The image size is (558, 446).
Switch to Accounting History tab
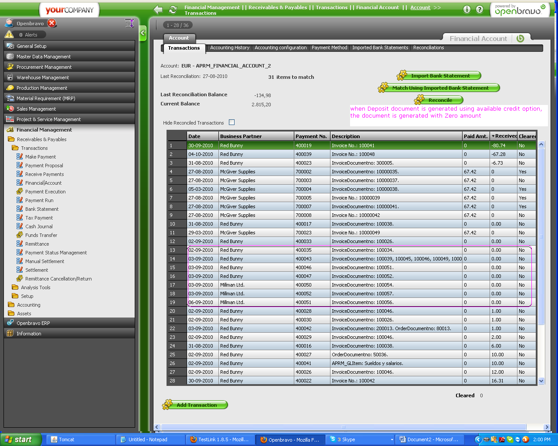pyautogui.click(x=230, y=48)
